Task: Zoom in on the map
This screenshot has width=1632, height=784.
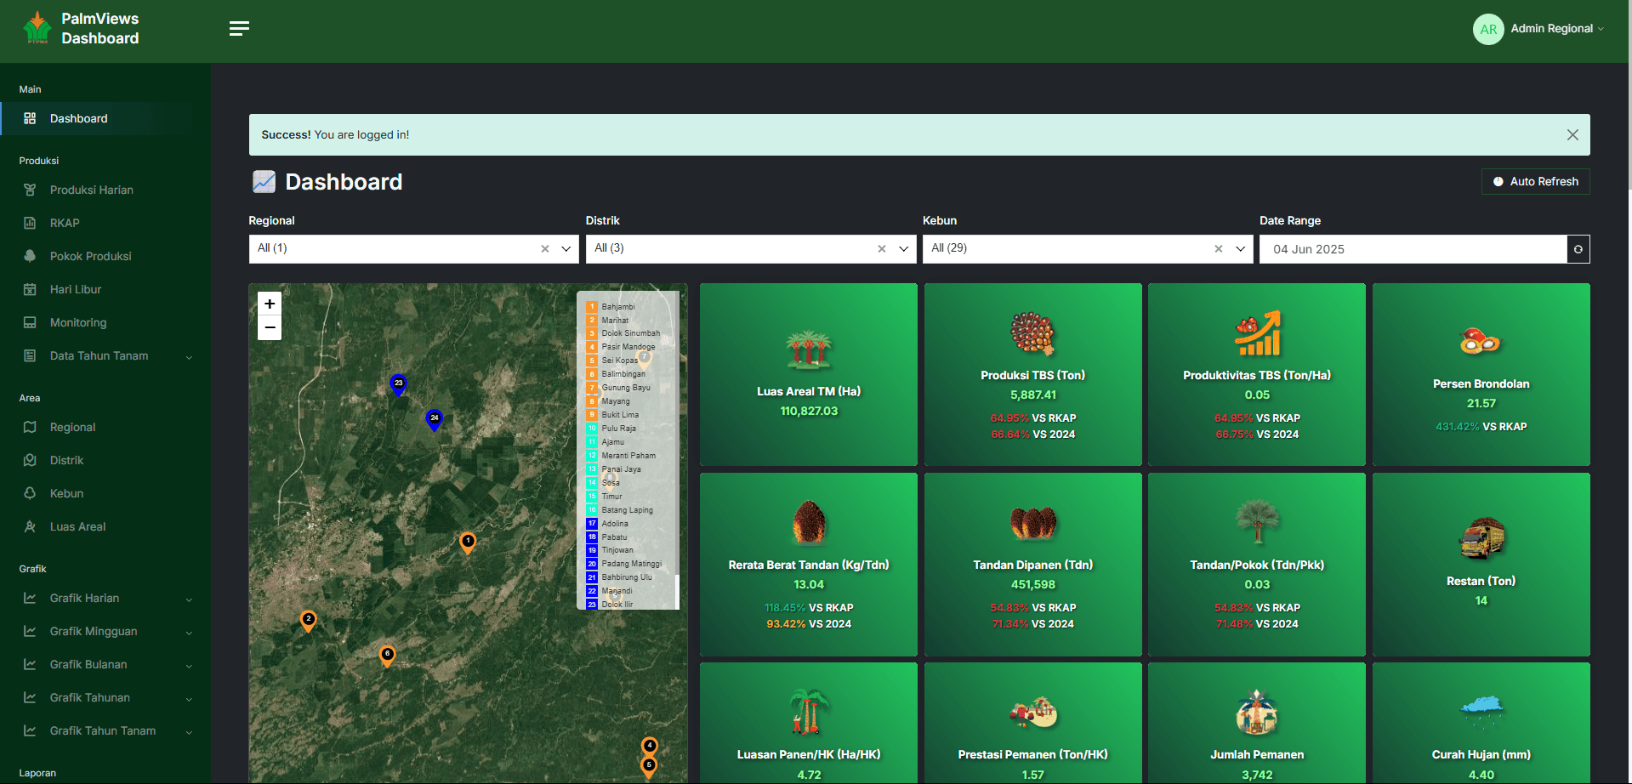Action: pyautogui.click(x=269, y=304)
